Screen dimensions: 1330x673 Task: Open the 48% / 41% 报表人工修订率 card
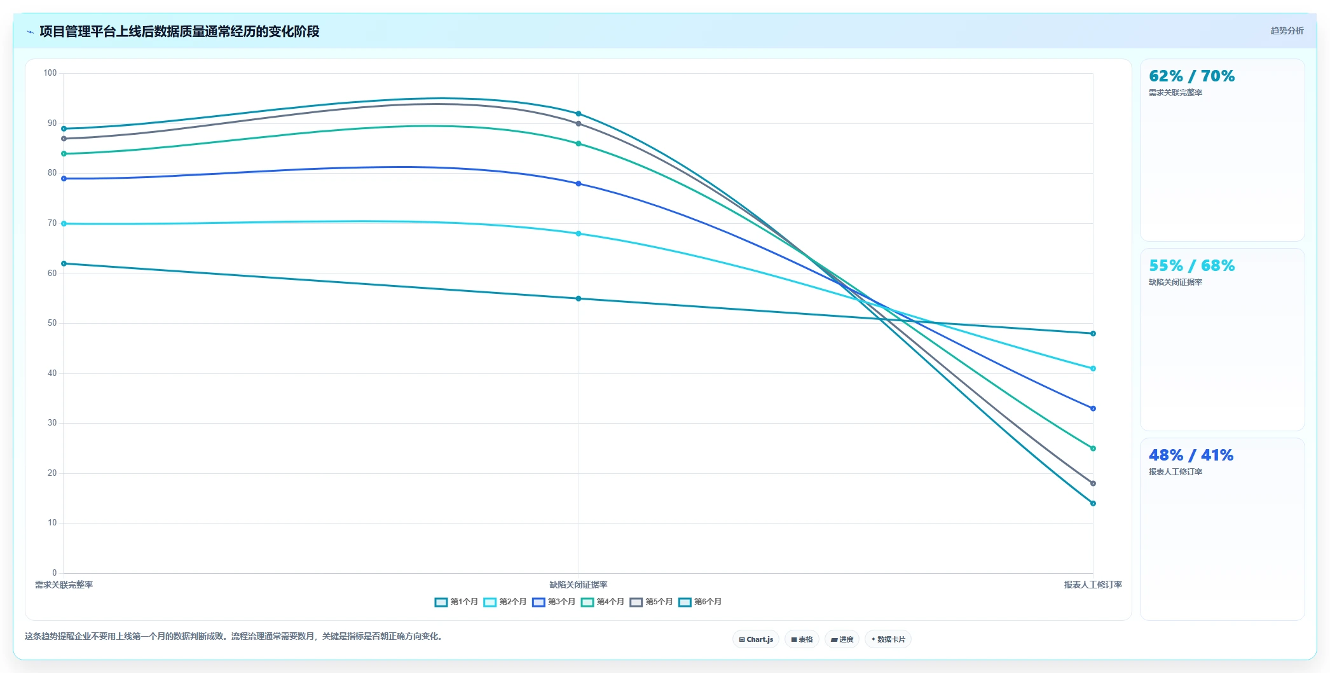coord(1222,529)
